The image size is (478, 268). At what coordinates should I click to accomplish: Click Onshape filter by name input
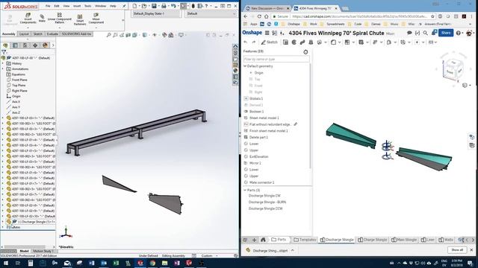276,59
